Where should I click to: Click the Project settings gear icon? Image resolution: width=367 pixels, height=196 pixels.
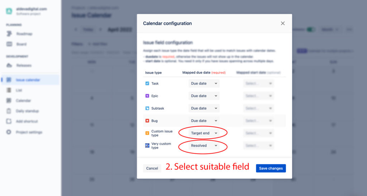tap(9, 132)
